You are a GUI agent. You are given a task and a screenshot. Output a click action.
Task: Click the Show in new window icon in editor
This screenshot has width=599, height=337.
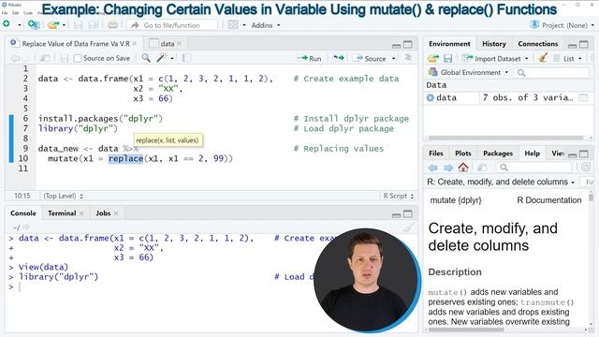pos(45,58)
